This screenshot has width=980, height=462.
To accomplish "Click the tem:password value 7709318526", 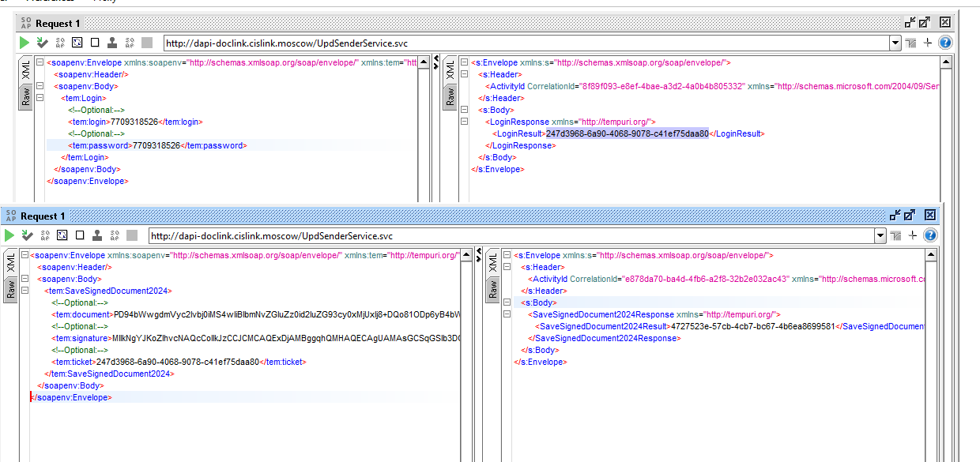I will 156,145.
